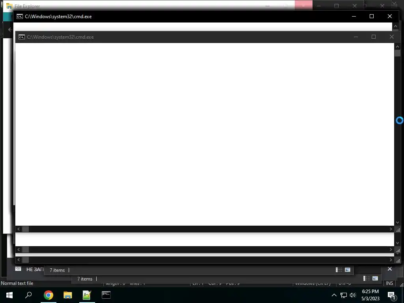Viewport: 404px width, 303px height.
Task: Show hidden system tray icons chevron
Action: (334, 295)
